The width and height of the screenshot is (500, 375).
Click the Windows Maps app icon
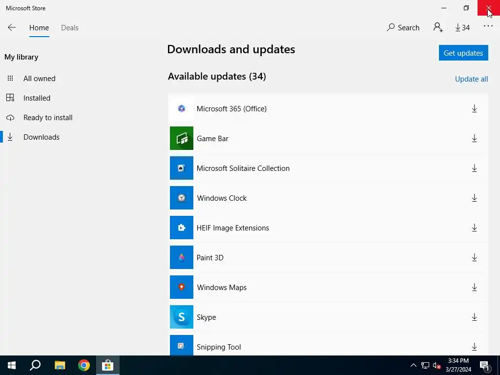pos(182,287)
